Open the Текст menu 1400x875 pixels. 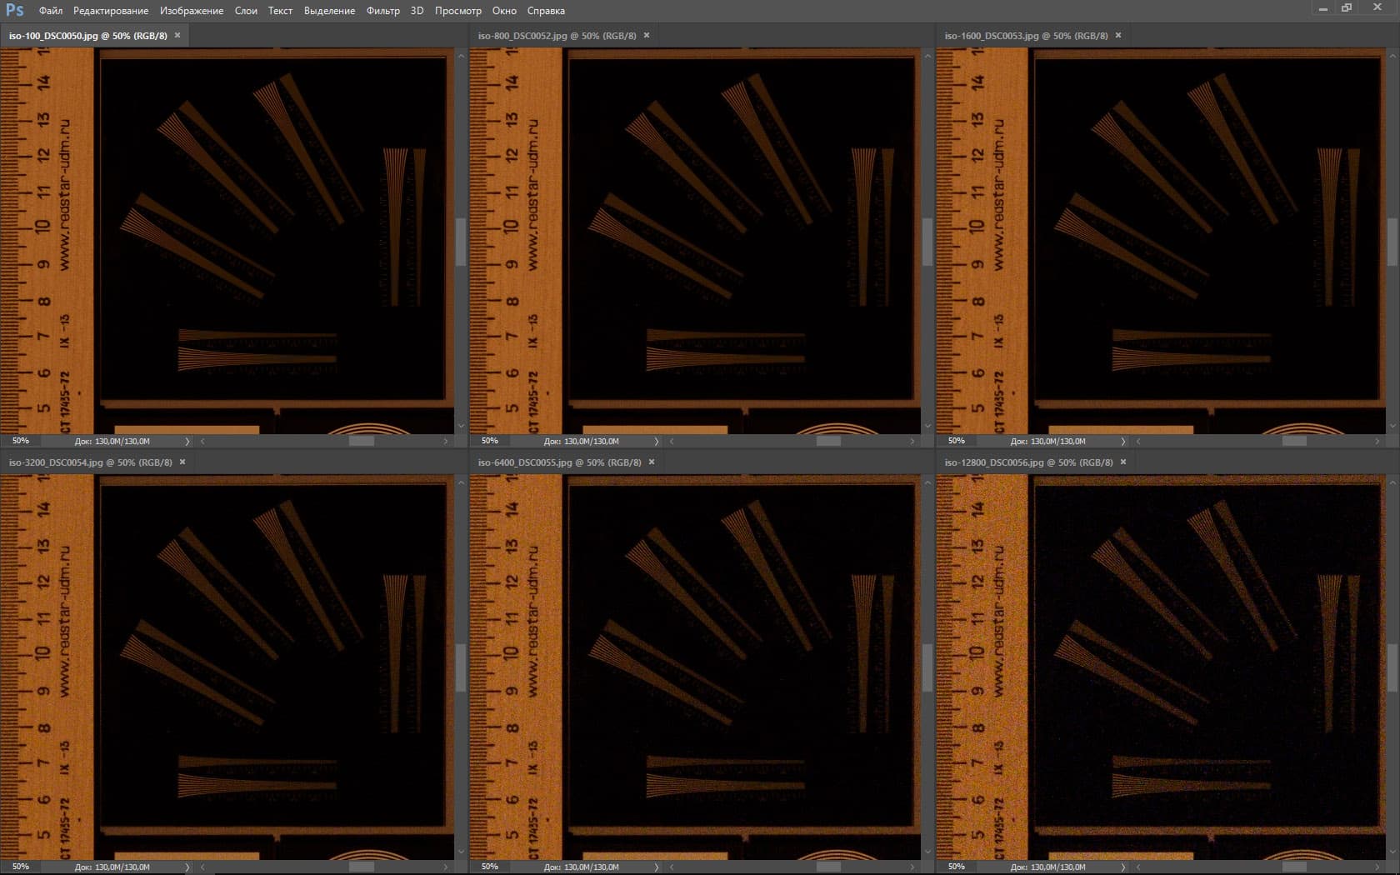point(280,11)
